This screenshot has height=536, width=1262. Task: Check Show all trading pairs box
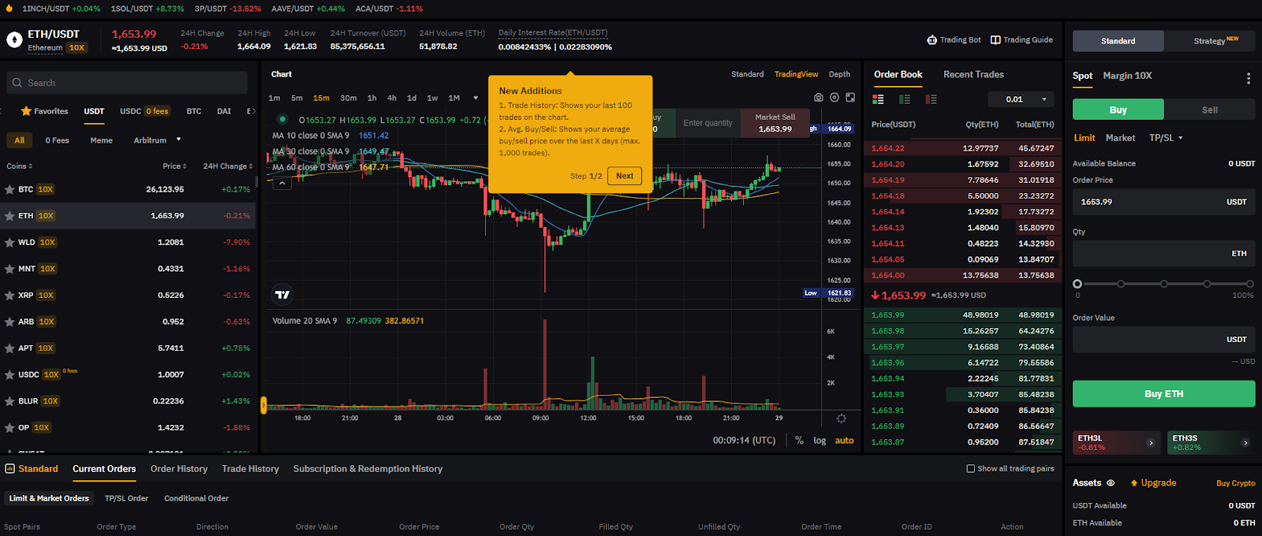pyautogui.click(x=971, y=468)
